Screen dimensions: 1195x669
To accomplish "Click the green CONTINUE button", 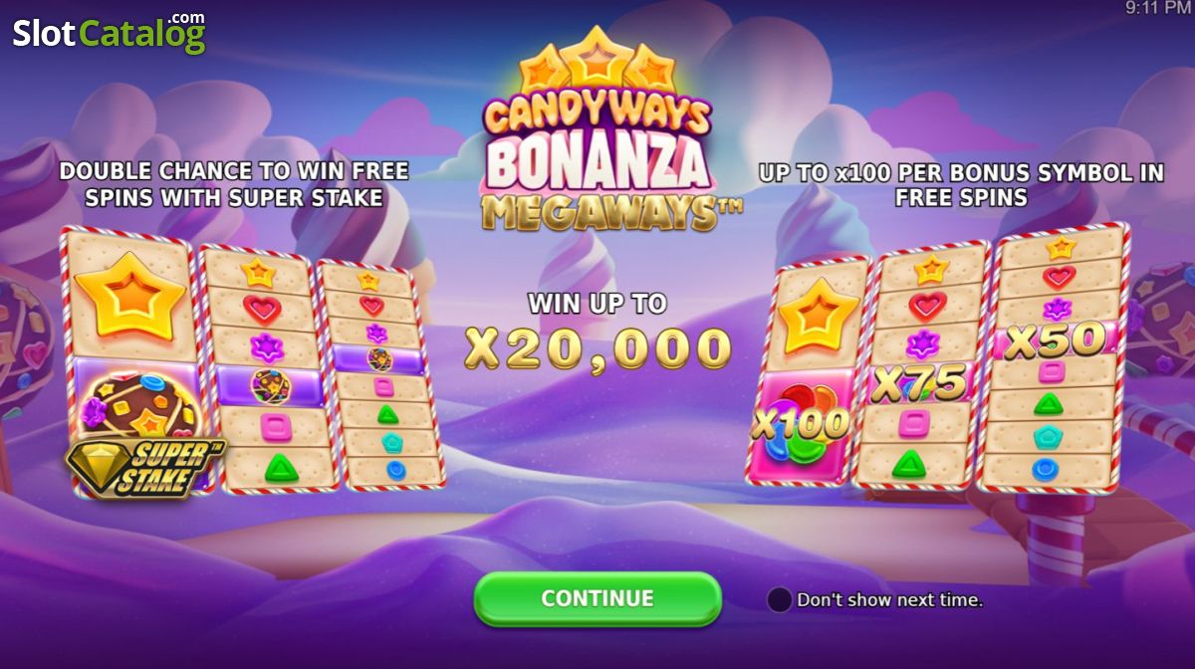I will click(597, 598).
